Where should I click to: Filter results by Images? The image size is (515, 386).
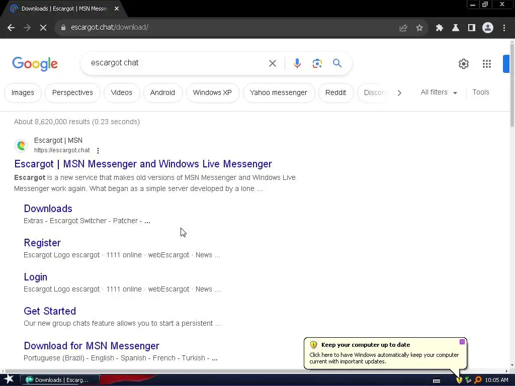point(23,92)
